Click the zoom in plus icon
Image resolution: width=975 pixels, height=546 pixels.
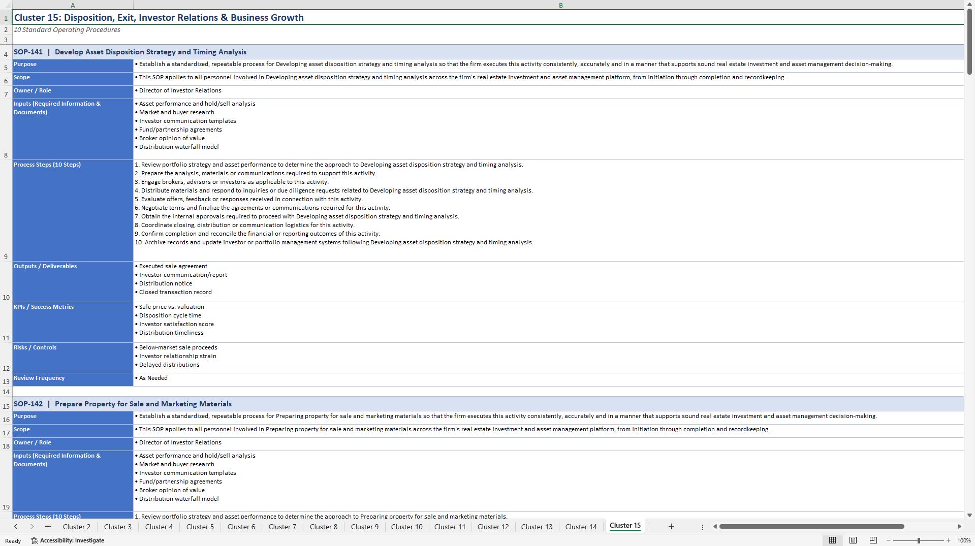949,540
